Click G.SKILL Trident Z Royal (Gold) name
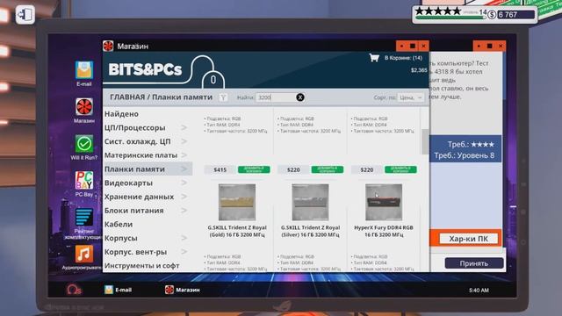 pyautogui.click(x=237, y=231)
